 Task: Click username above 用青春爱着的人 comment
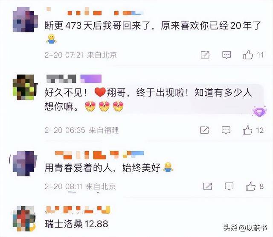point(99,155)
